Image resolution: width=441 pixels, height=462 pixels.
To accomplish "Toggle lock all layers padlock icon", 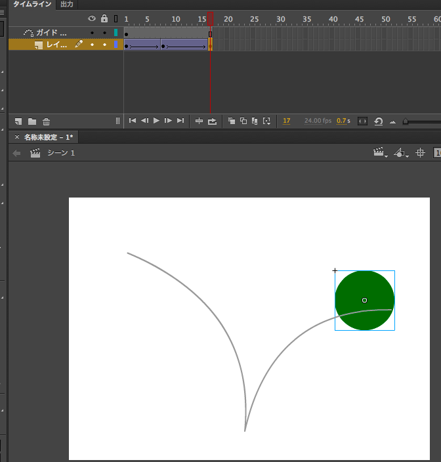I will click(x=104, y=18).
